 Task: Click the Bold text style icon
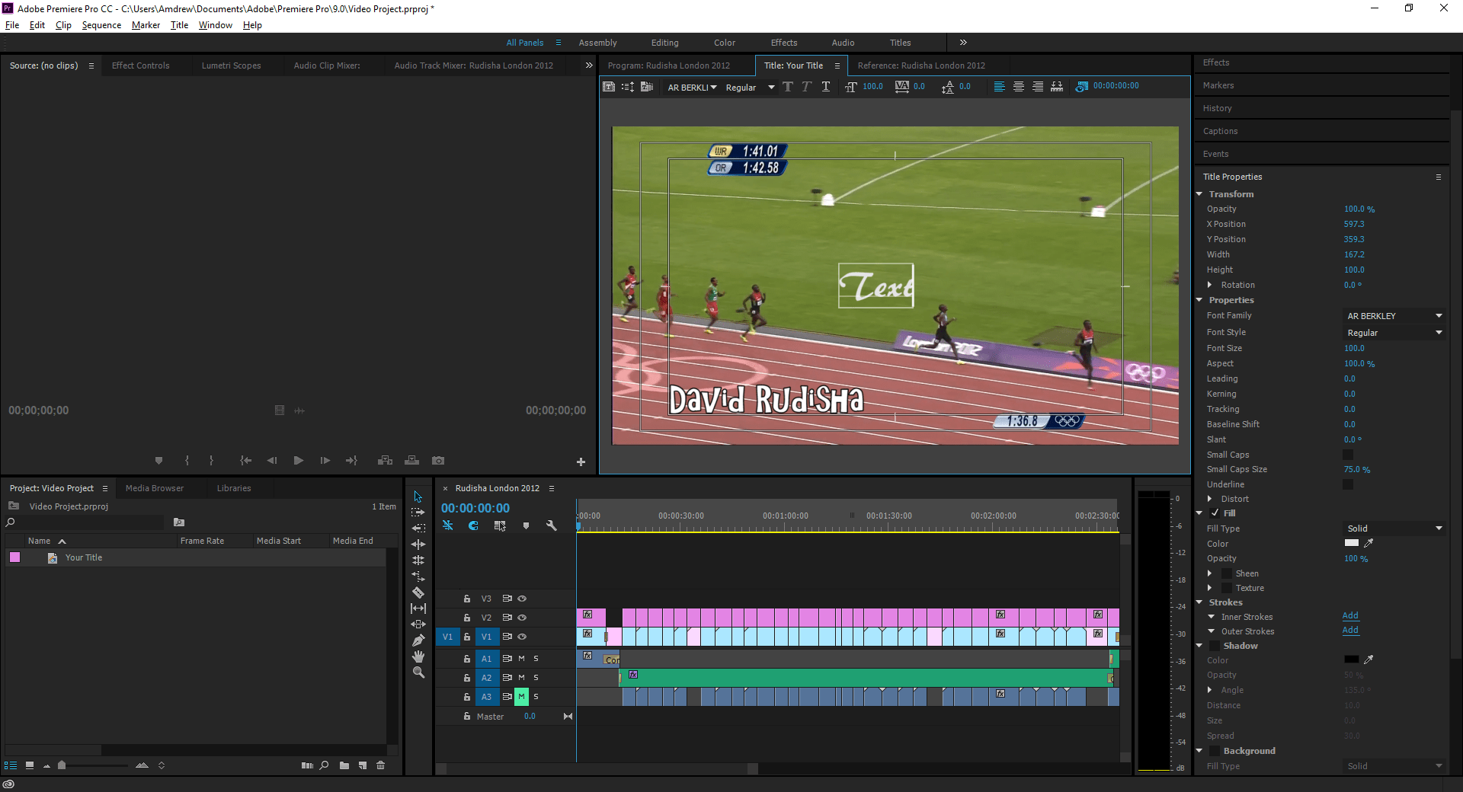(x=788, y=87)
